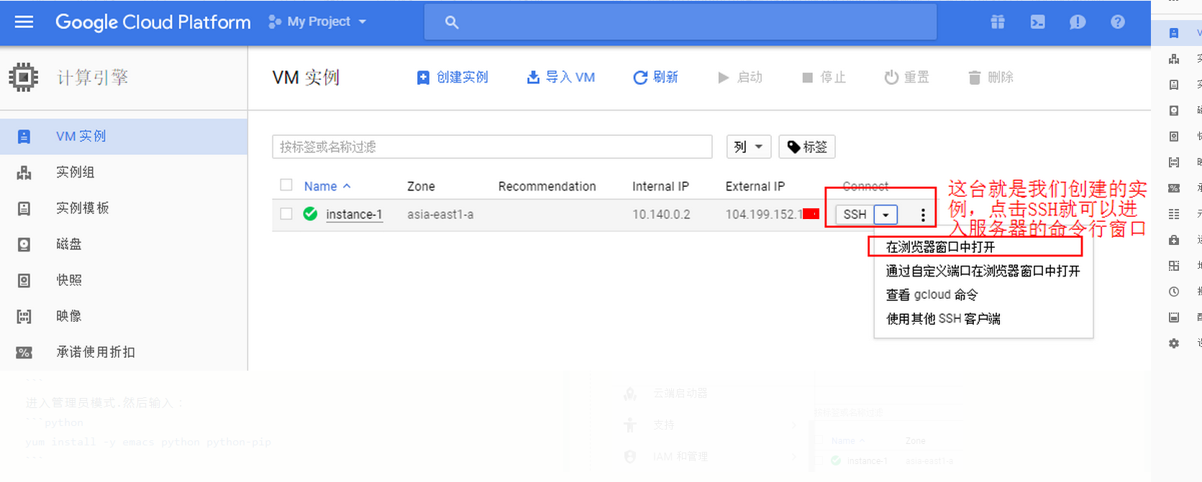Screen dimensions: 1202x482
Task: Toggle the SSH dropdown arrow
Action: coord(886,214)
